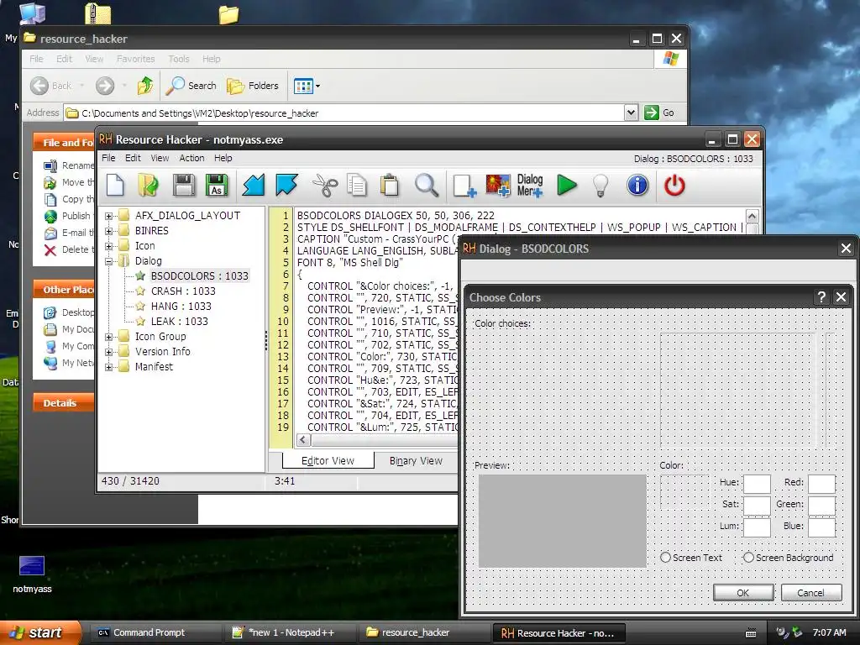The width and height of the screenshot is (860, 645).
Task: Select the BSODCOLORS : 1033 tree item
Action: pyautogui.click(x=200, y=275)
